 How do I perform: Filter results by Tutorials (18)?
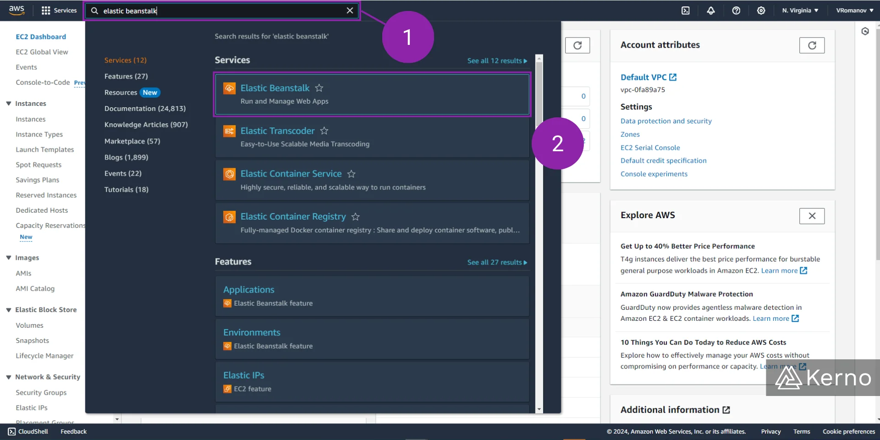click(x=126, y=189)
